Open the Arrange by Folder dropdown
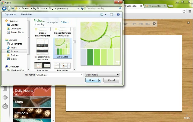193x122 pixels. (65, 22)
